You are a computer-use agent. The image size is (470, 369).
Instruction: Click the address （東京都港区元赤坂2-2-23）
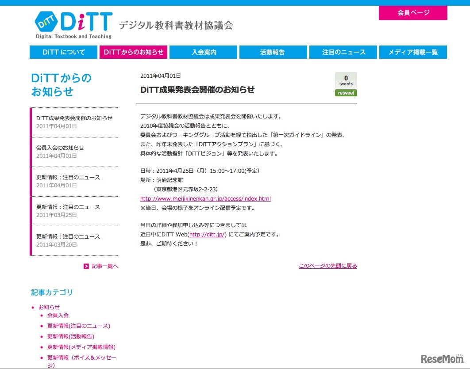[185, 189]
